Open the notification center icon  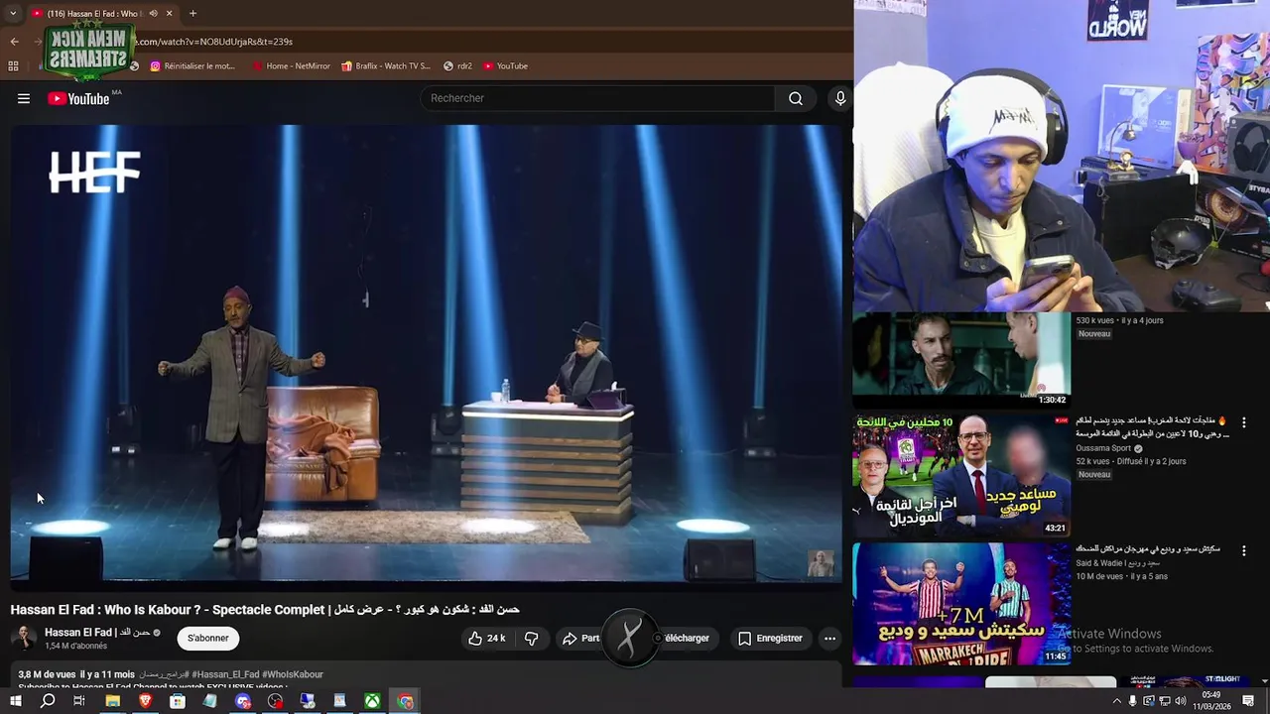click(1250, 701)
